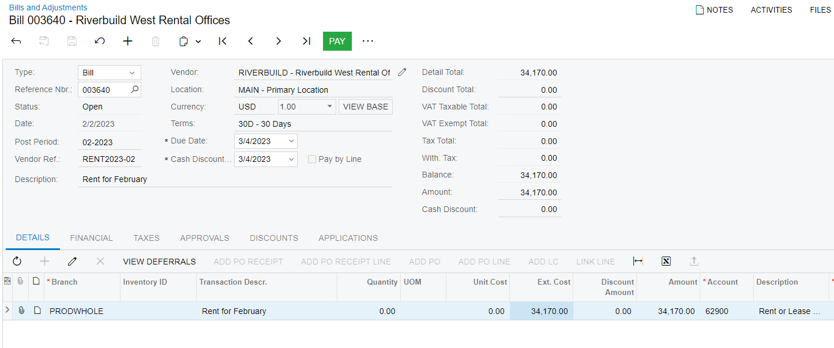Open note for the PRODWHOLE row
The width and height of the screenshot is (834, 348).
click(37, 311)
